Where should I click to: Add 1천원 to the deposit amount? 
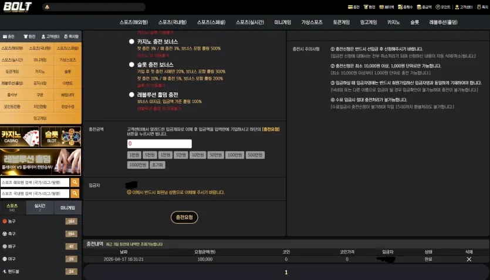coord(134,155)
